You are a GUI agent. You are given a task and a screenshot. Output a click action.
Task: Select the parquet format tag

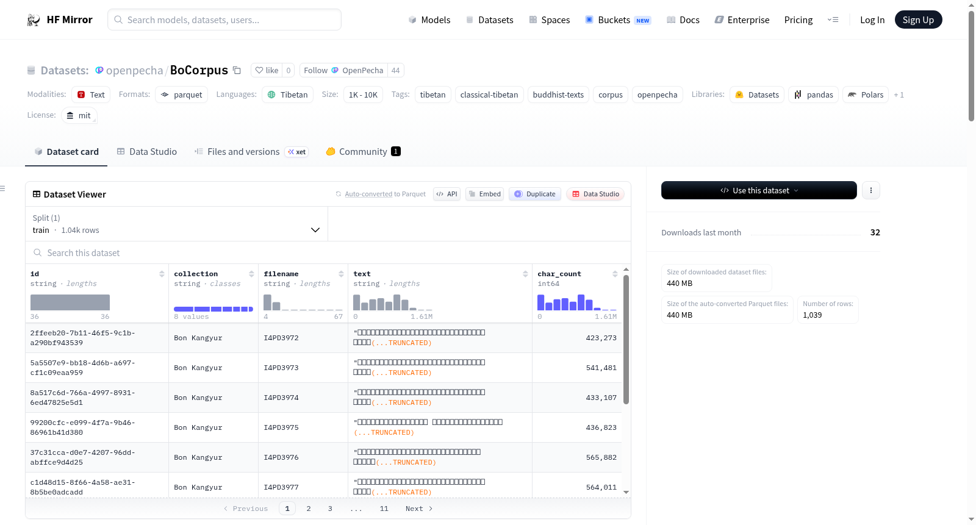(181, 95)
